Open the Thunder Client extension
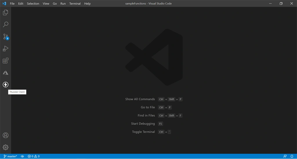 (6, 84)
